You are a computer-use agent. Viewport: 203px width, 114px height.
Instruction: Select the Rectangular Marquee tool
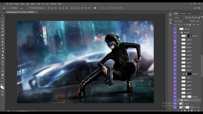pos(3,19)
